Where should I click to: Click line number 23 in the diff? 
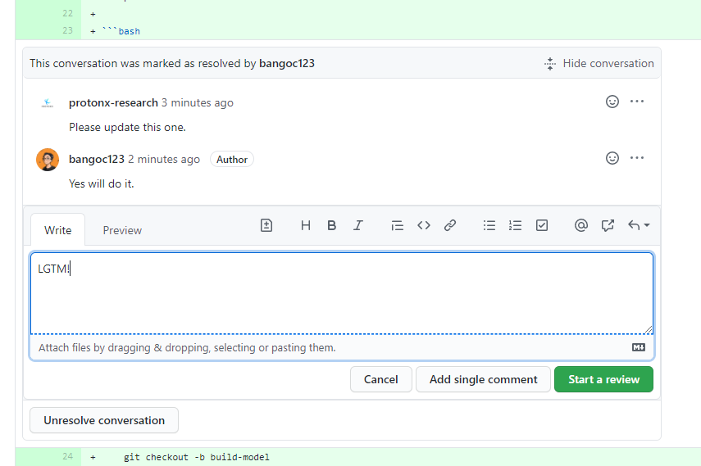67,31
